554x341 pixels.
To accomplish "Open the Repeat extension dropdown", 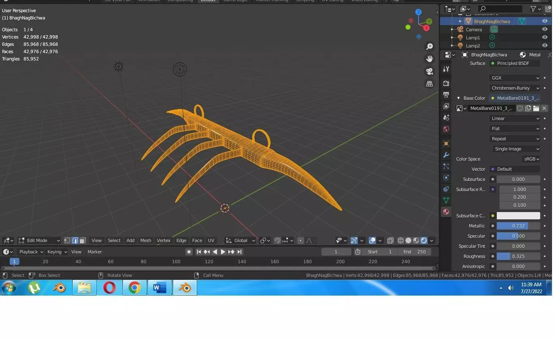I will (x=515, y=139).
